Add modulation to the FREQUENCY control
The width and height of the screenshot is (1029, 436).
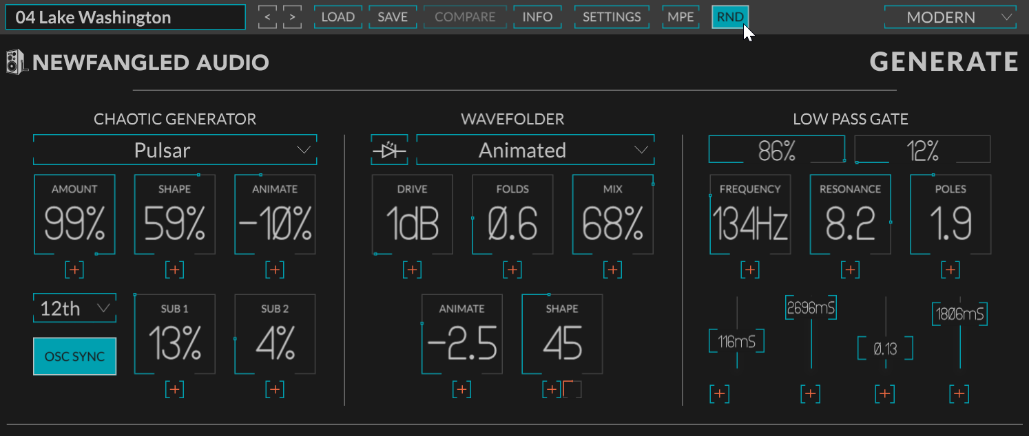750,270
